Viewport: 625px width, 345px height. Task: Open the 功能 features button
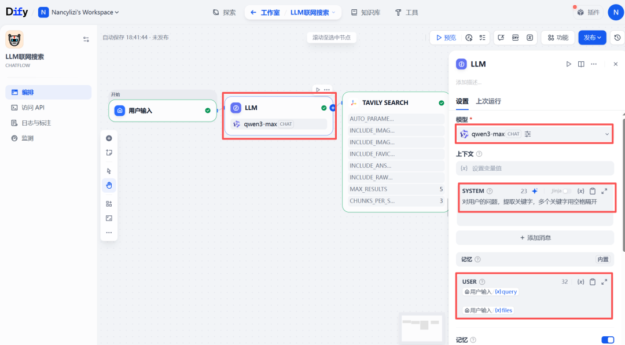(x=558, y=38)
